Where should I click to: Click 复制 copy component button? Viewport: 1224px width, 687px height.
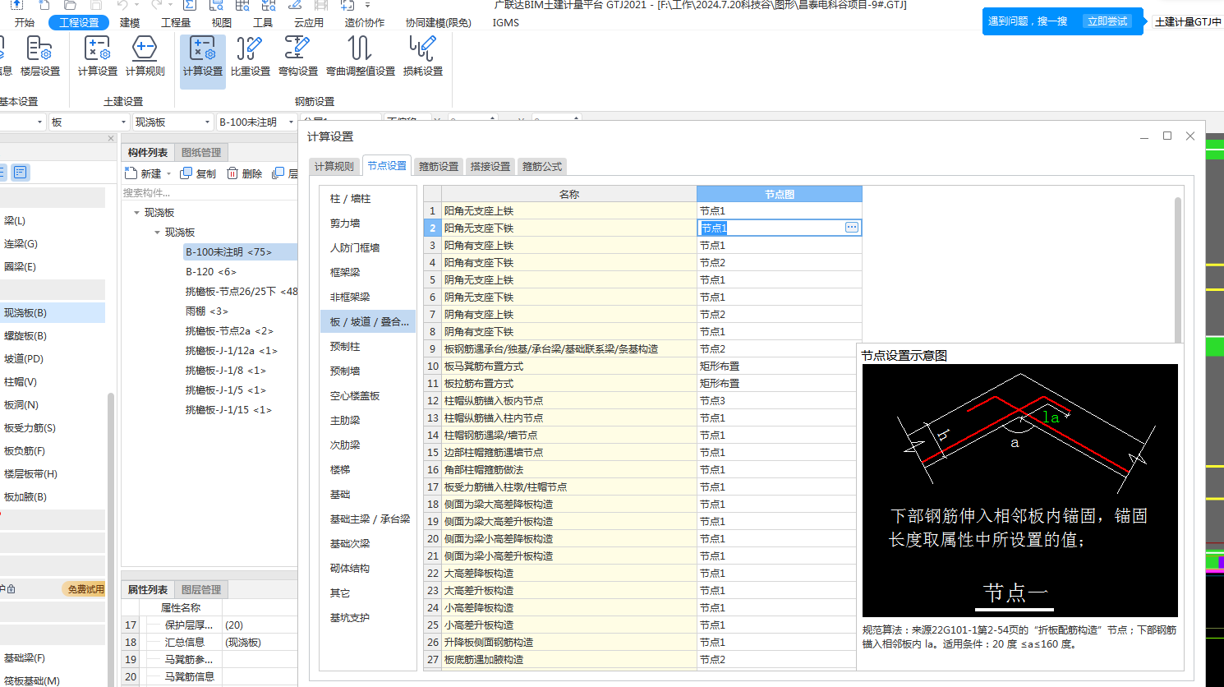(x=198, y=173)
